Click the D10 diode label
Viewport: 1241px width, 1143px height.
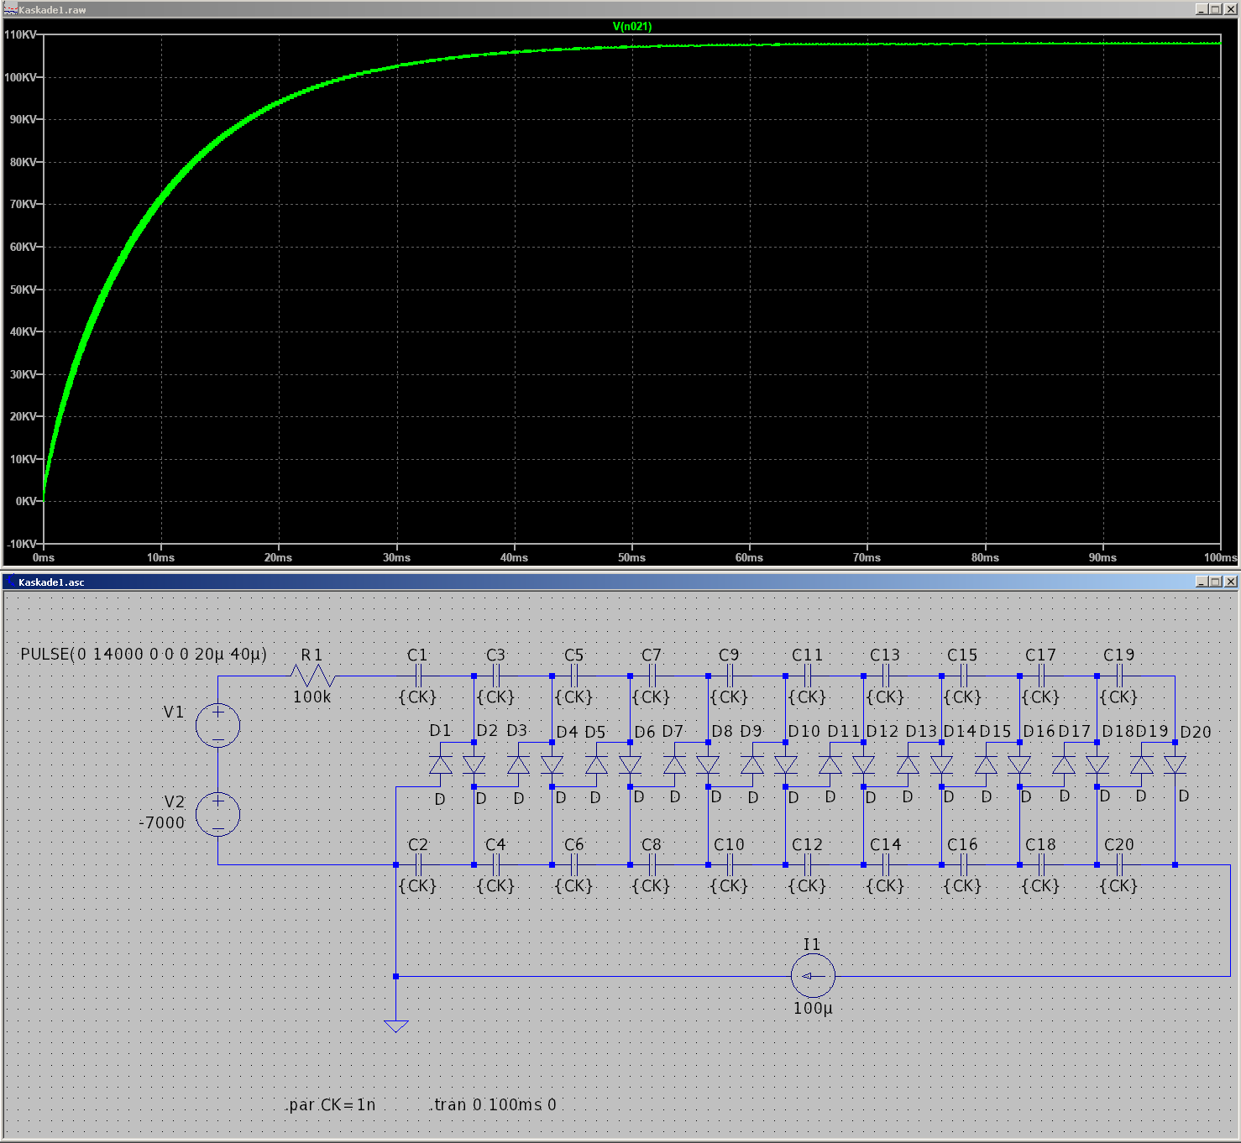[x=804, y=731]
